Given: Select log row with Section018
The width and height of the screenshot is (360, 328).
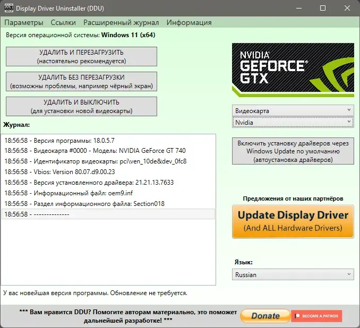Looking at the screenshot, I should [x=108, y=204].
